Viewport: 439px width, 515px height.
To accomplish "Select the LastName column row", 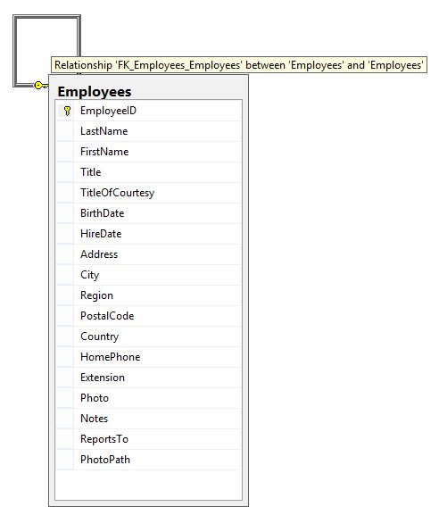I will click(x=149, y=131).
